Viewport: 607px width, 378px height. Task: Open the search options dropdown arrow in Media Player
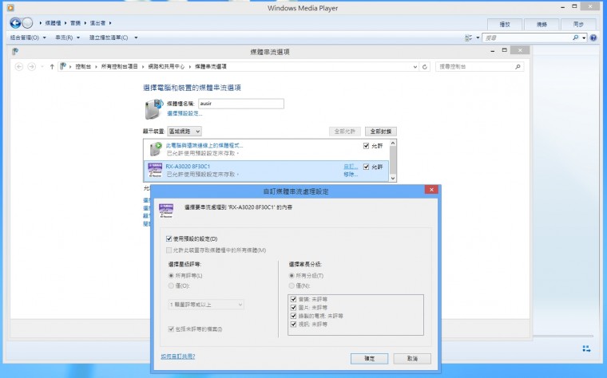(x=584, y=37)
